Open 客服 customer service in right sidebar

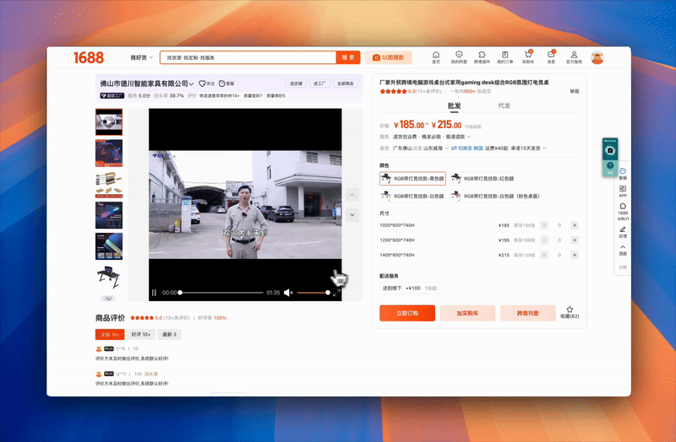623,173
